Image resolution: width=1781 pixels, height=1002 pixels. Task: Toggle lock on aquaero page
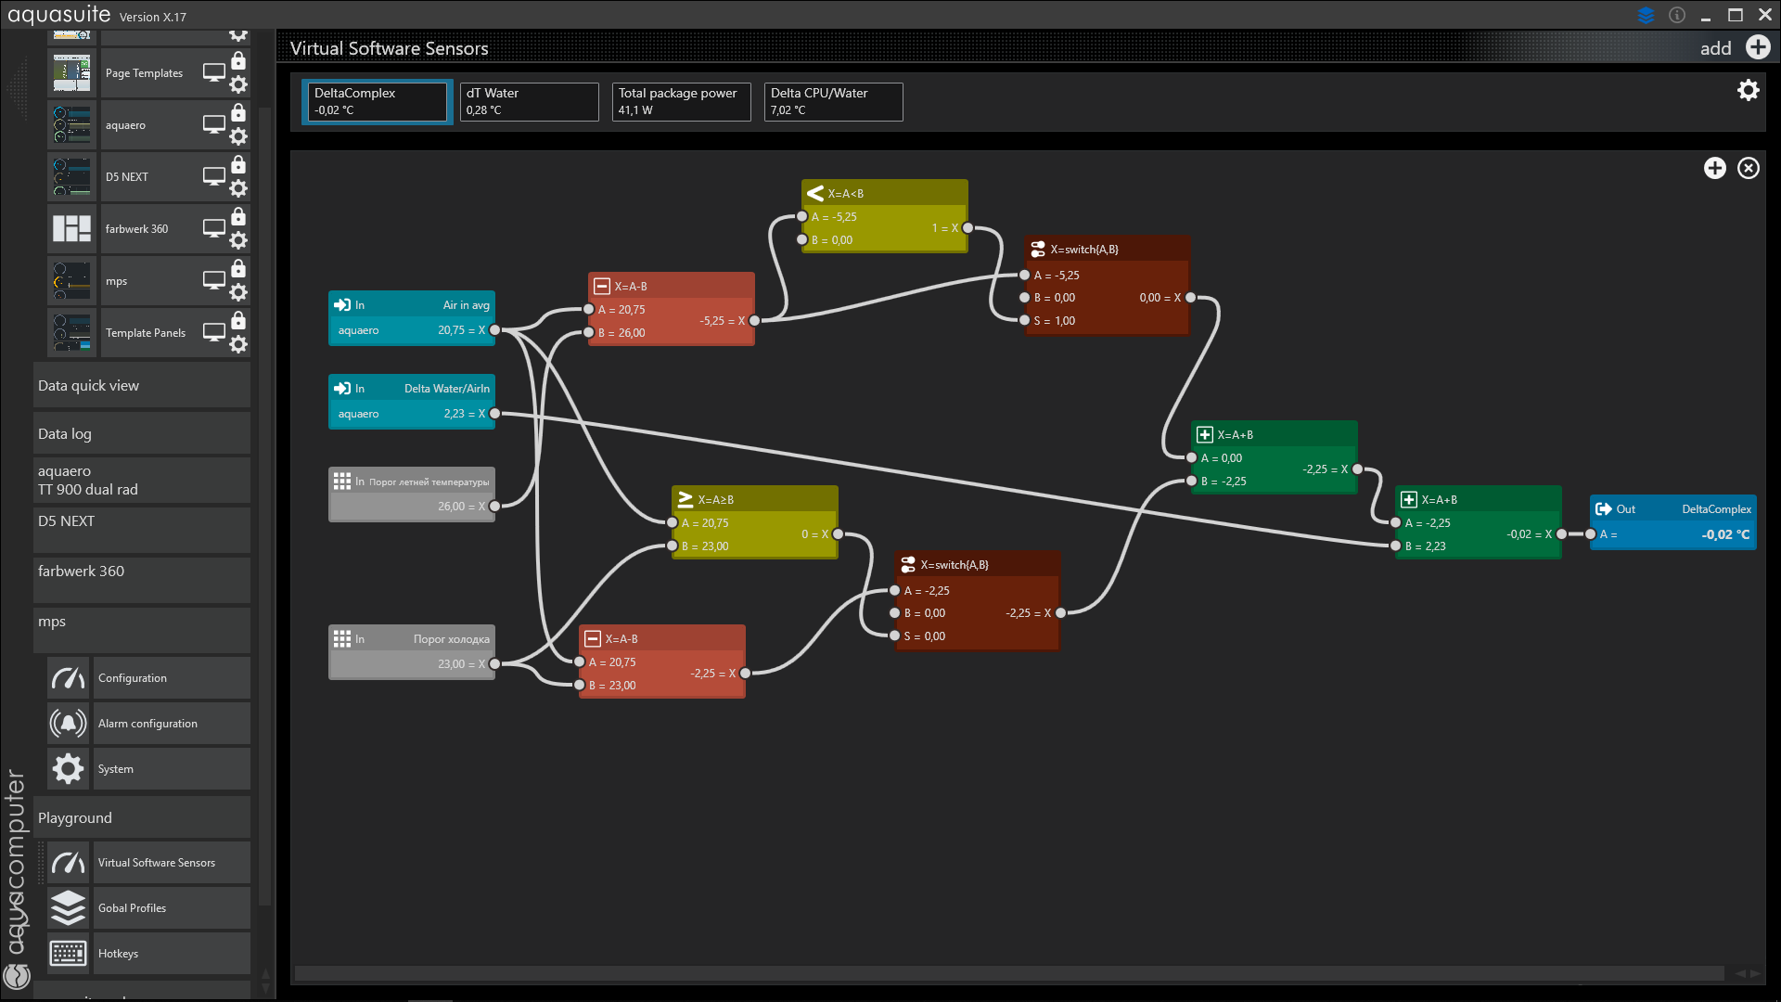pos(238,113)
